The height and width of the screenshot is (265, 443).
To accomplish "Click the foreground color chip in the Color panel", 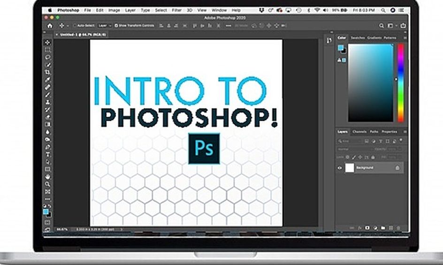I will 340,48.
